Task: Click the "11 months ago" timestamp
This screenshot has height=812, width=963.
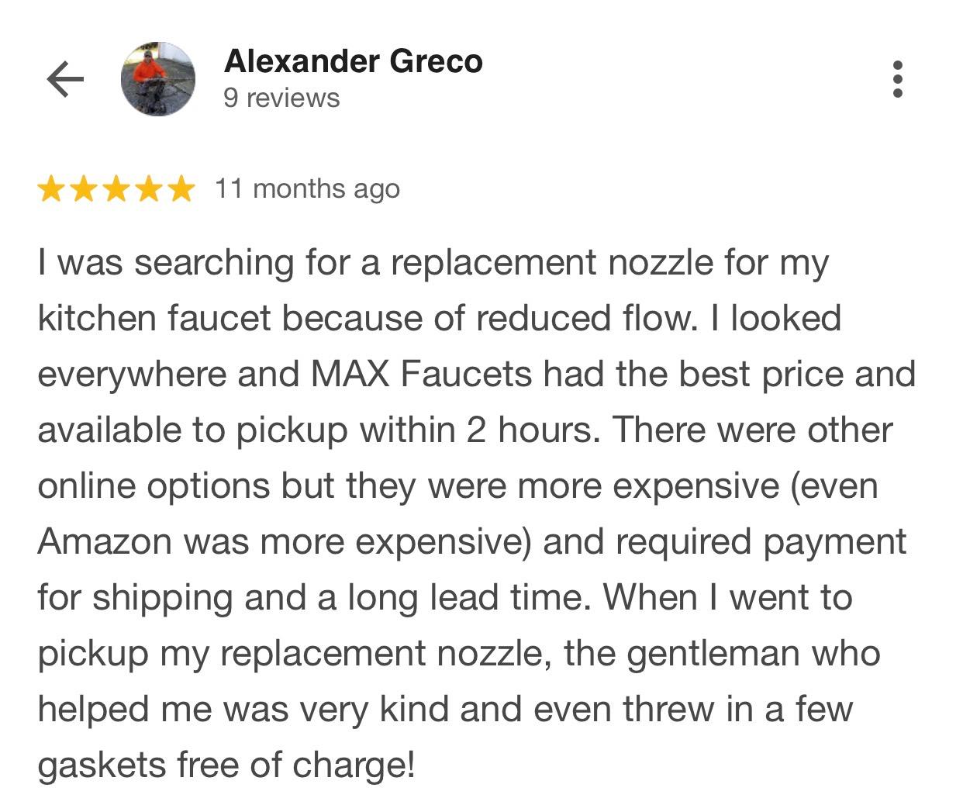Action: coord(307,188)
